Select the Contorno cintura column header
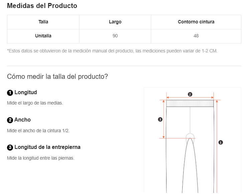 pos(196,22)
